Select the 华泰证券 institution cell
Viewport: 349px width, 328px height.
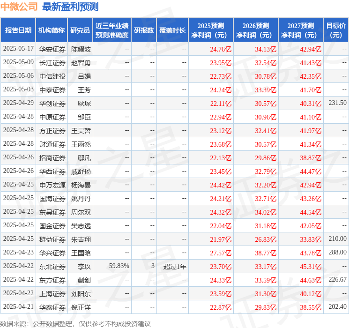(52, 307)
